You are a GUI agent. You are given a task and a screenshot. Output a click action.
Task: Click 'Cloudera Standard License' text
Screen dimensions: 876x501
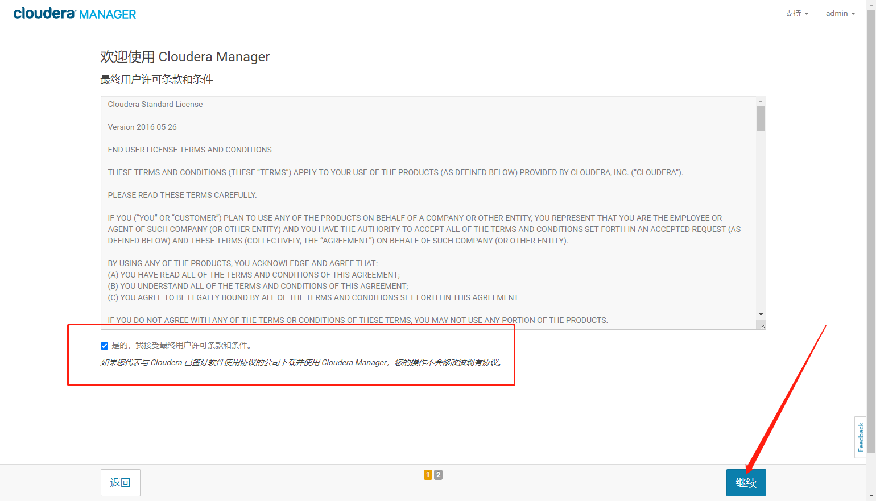coord(155,104)
